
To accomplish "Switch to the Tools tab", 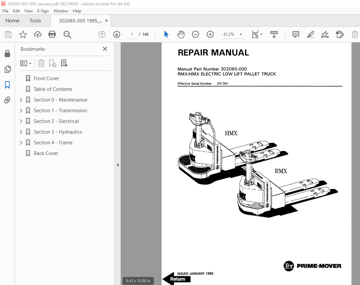I will pos(35,21).
